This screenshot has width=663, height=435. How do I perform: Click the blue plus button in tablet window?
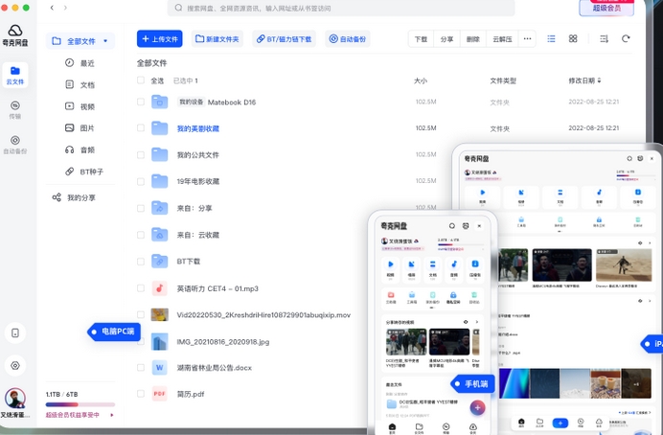560,423
